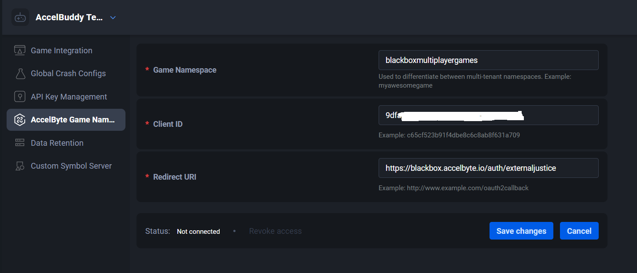The image size is (637, 273).
Task: Click the game controller app logo icon
Action: (x=20, y=17)
